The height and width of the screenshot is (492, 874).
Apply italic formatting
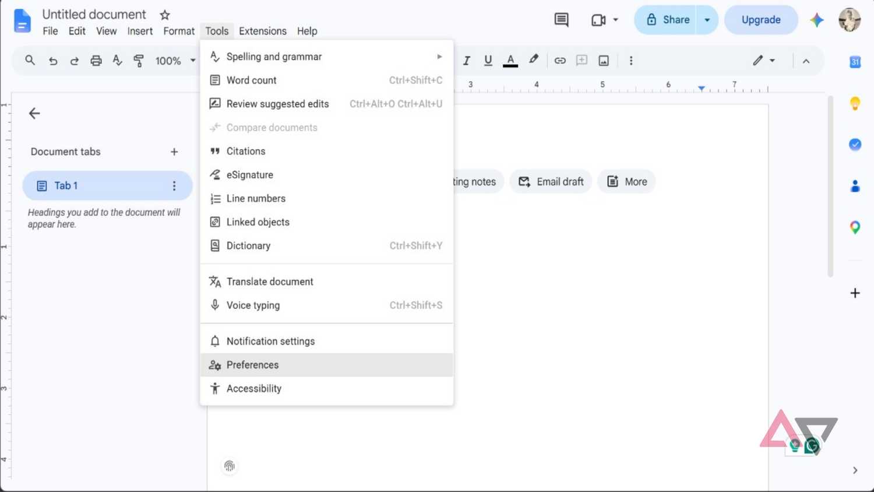pyautogui.click(x=466, y=61)
